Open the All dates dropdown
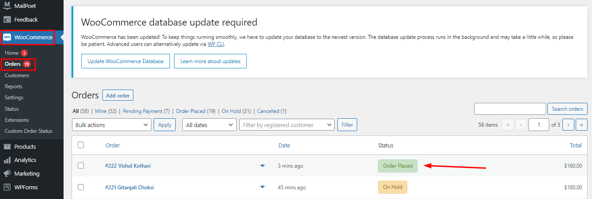The height and width of the screenshot is (199, 592). click(x=209, y=125)
